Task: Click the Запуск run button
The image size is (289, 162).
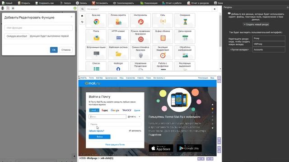Action: 65,3
